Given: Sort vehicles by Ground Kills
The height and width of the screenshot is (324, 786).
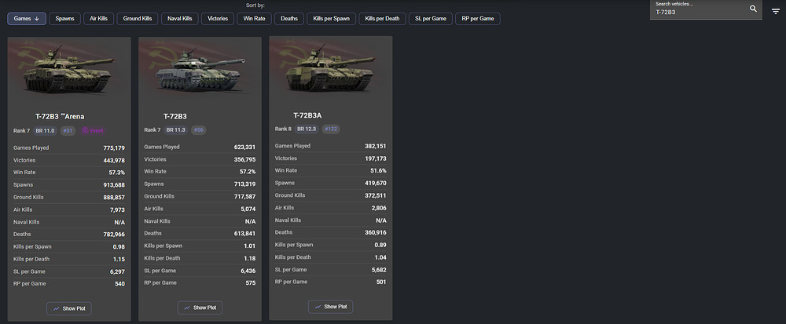Looking at the screenshot, I should (x=138, y=19).
